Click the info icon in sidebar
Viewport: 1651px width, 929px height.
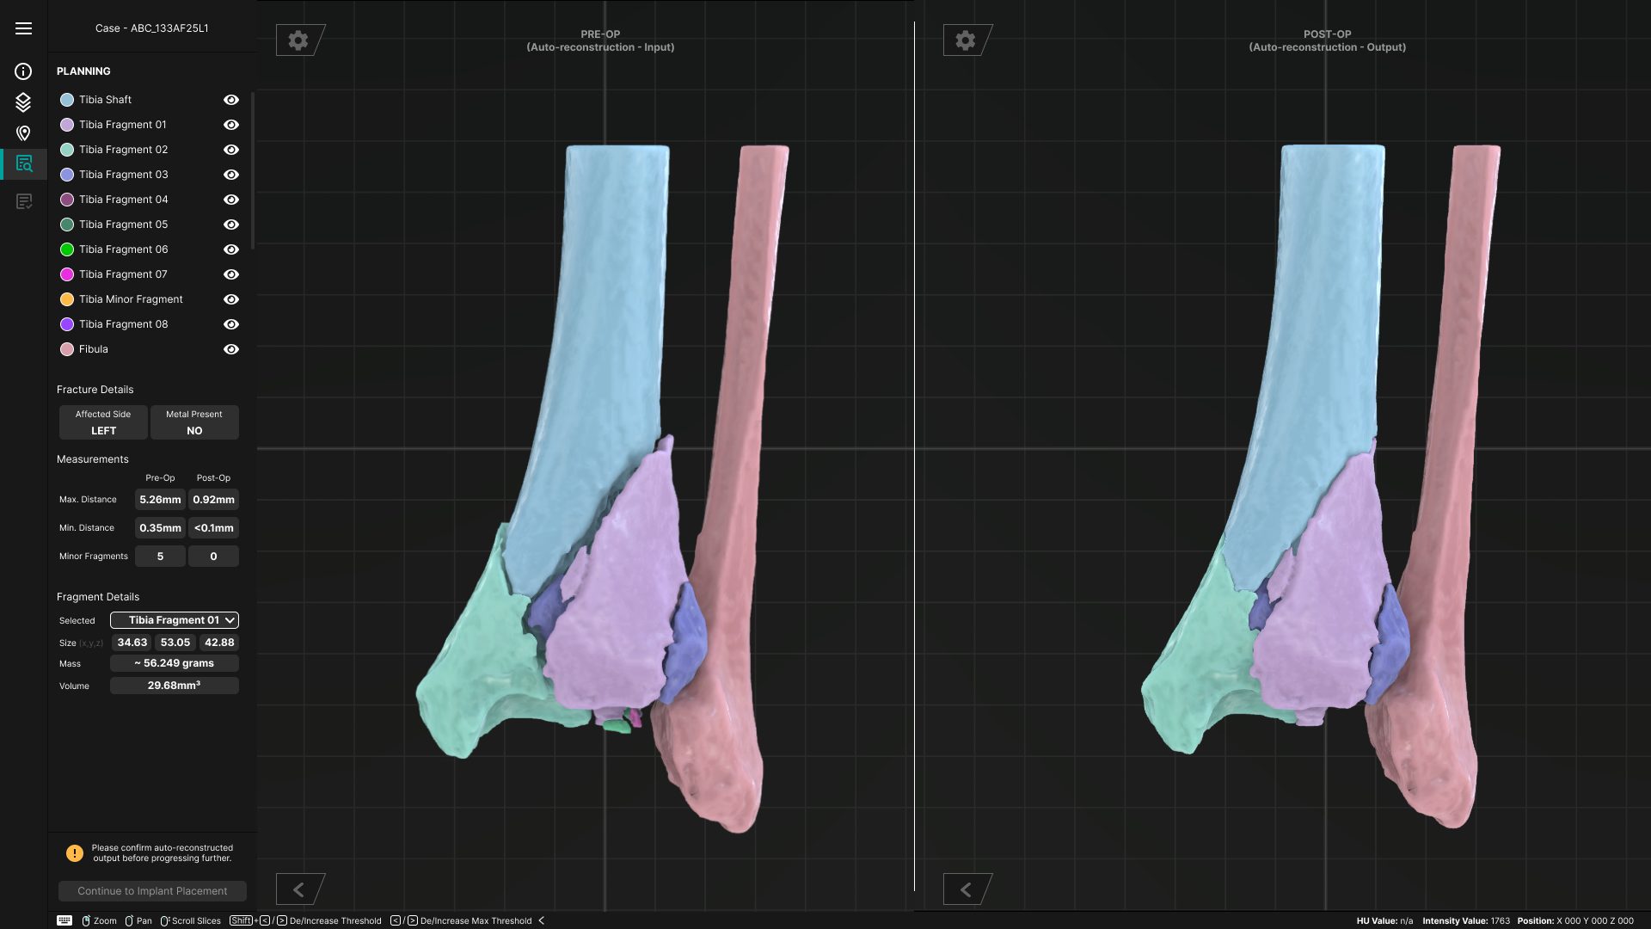click(x=23, y=71)
